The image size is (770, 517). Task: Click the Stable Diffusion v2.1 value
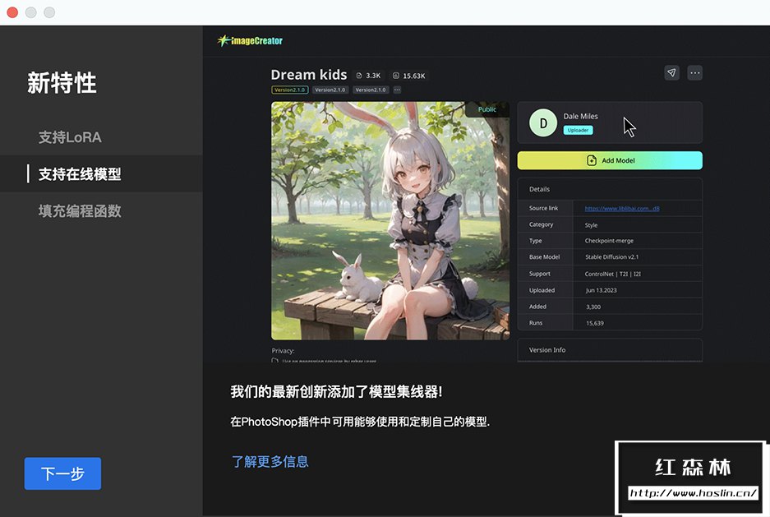[612, 256]
